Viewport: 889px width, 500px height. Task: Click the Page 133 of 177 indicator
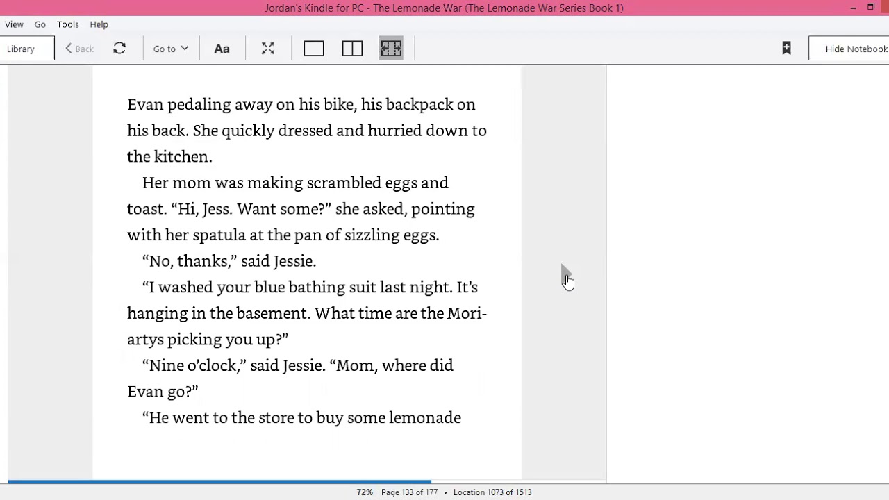point(409,492)
